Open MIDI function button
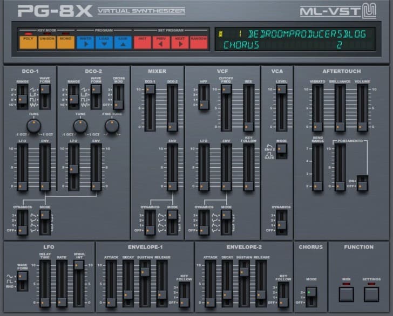 (x=347, y=294)
